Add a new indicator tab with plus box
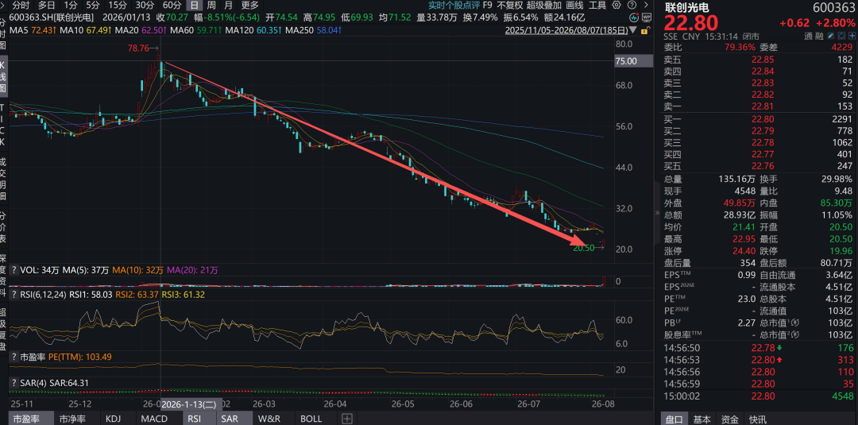The image size is (858, 425). pyautogui.click(x=346, y=419)
